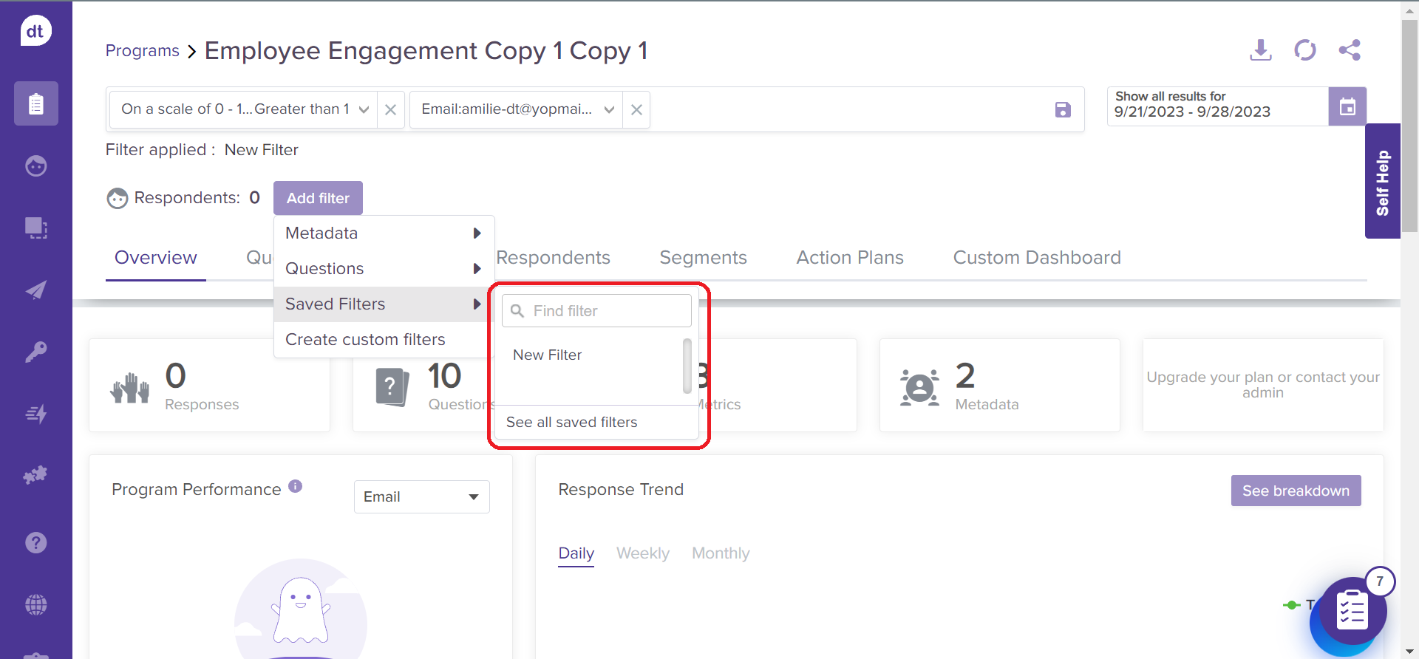Click the See breakdown button
The image size is (1419, 659).
[1295, 491]
